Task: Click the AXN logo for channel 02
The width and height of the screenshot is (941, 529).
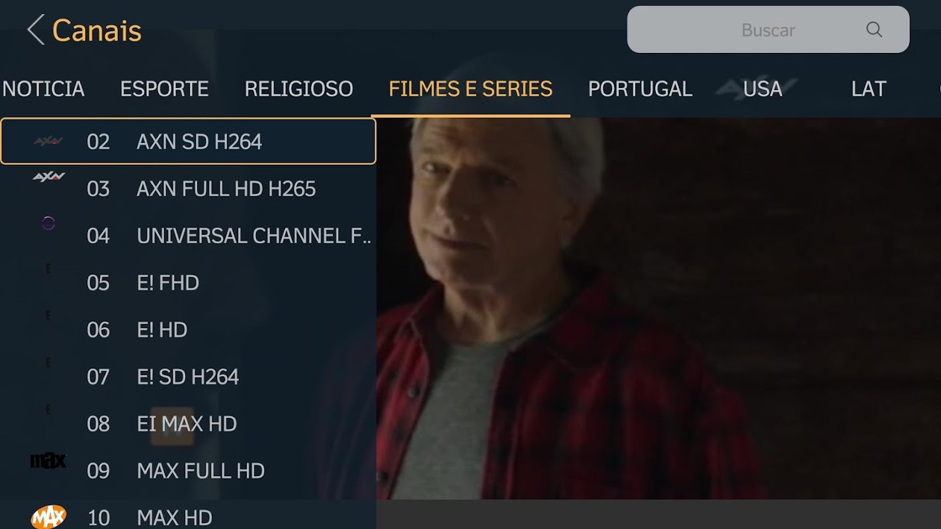Action: 48,141
